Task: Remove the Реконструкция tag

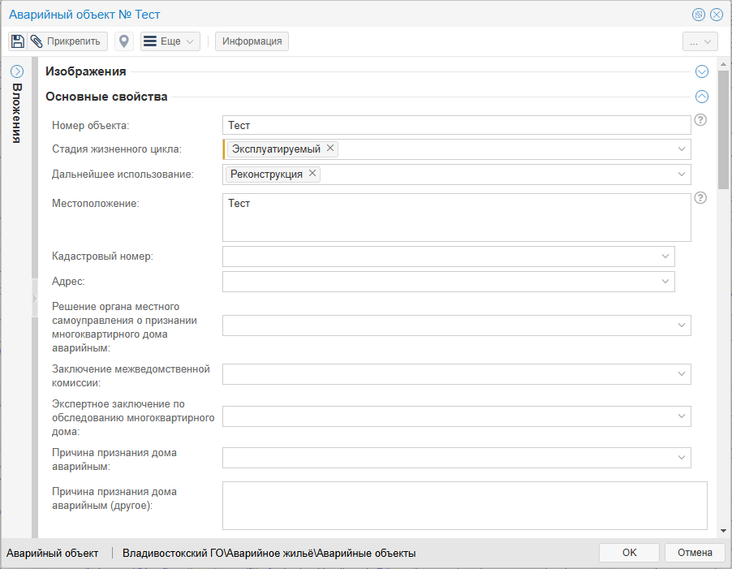Action: tap(312, 174)
